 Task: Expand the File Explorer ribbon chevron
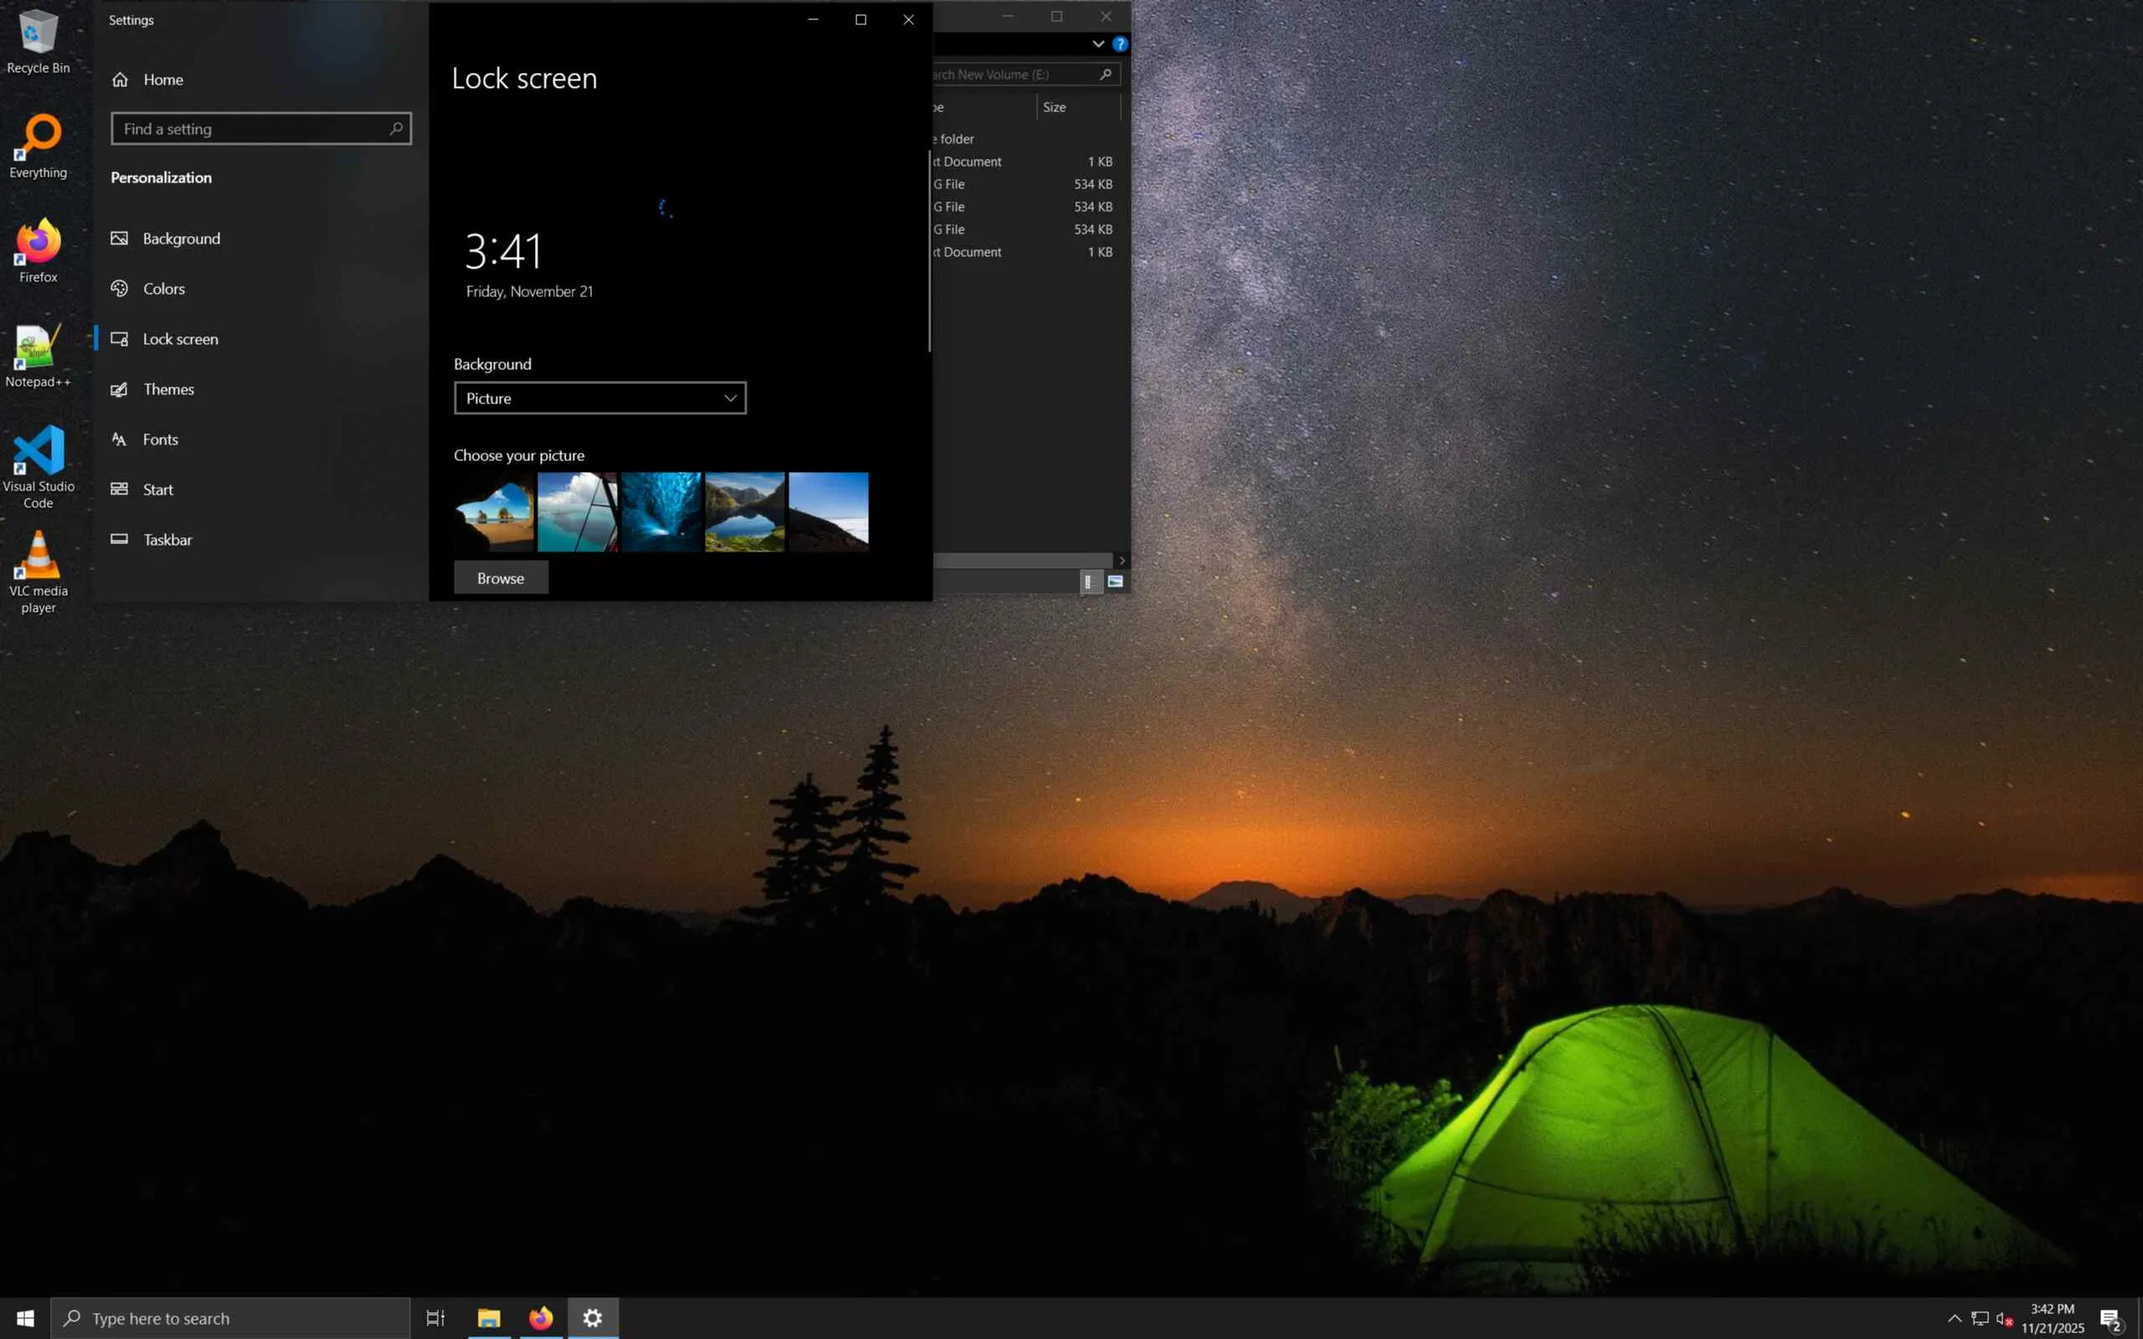coord(1098,44)
